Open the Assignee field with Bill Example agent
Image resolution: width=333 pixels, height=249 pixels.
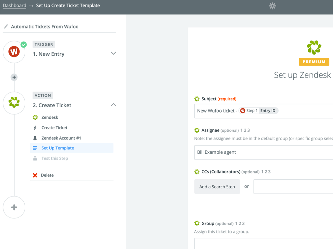coord(263,152)
